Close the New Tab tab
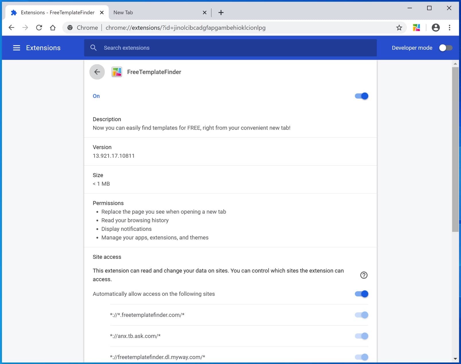 (205, 12)
